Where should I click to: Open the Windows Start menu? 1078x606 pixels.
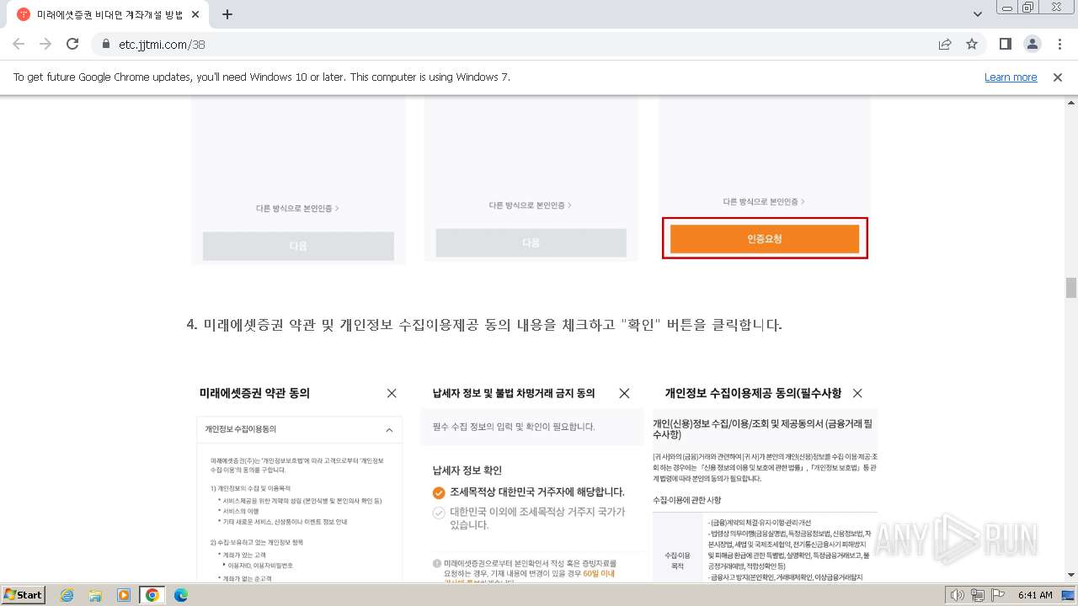(x=24, y=594)
